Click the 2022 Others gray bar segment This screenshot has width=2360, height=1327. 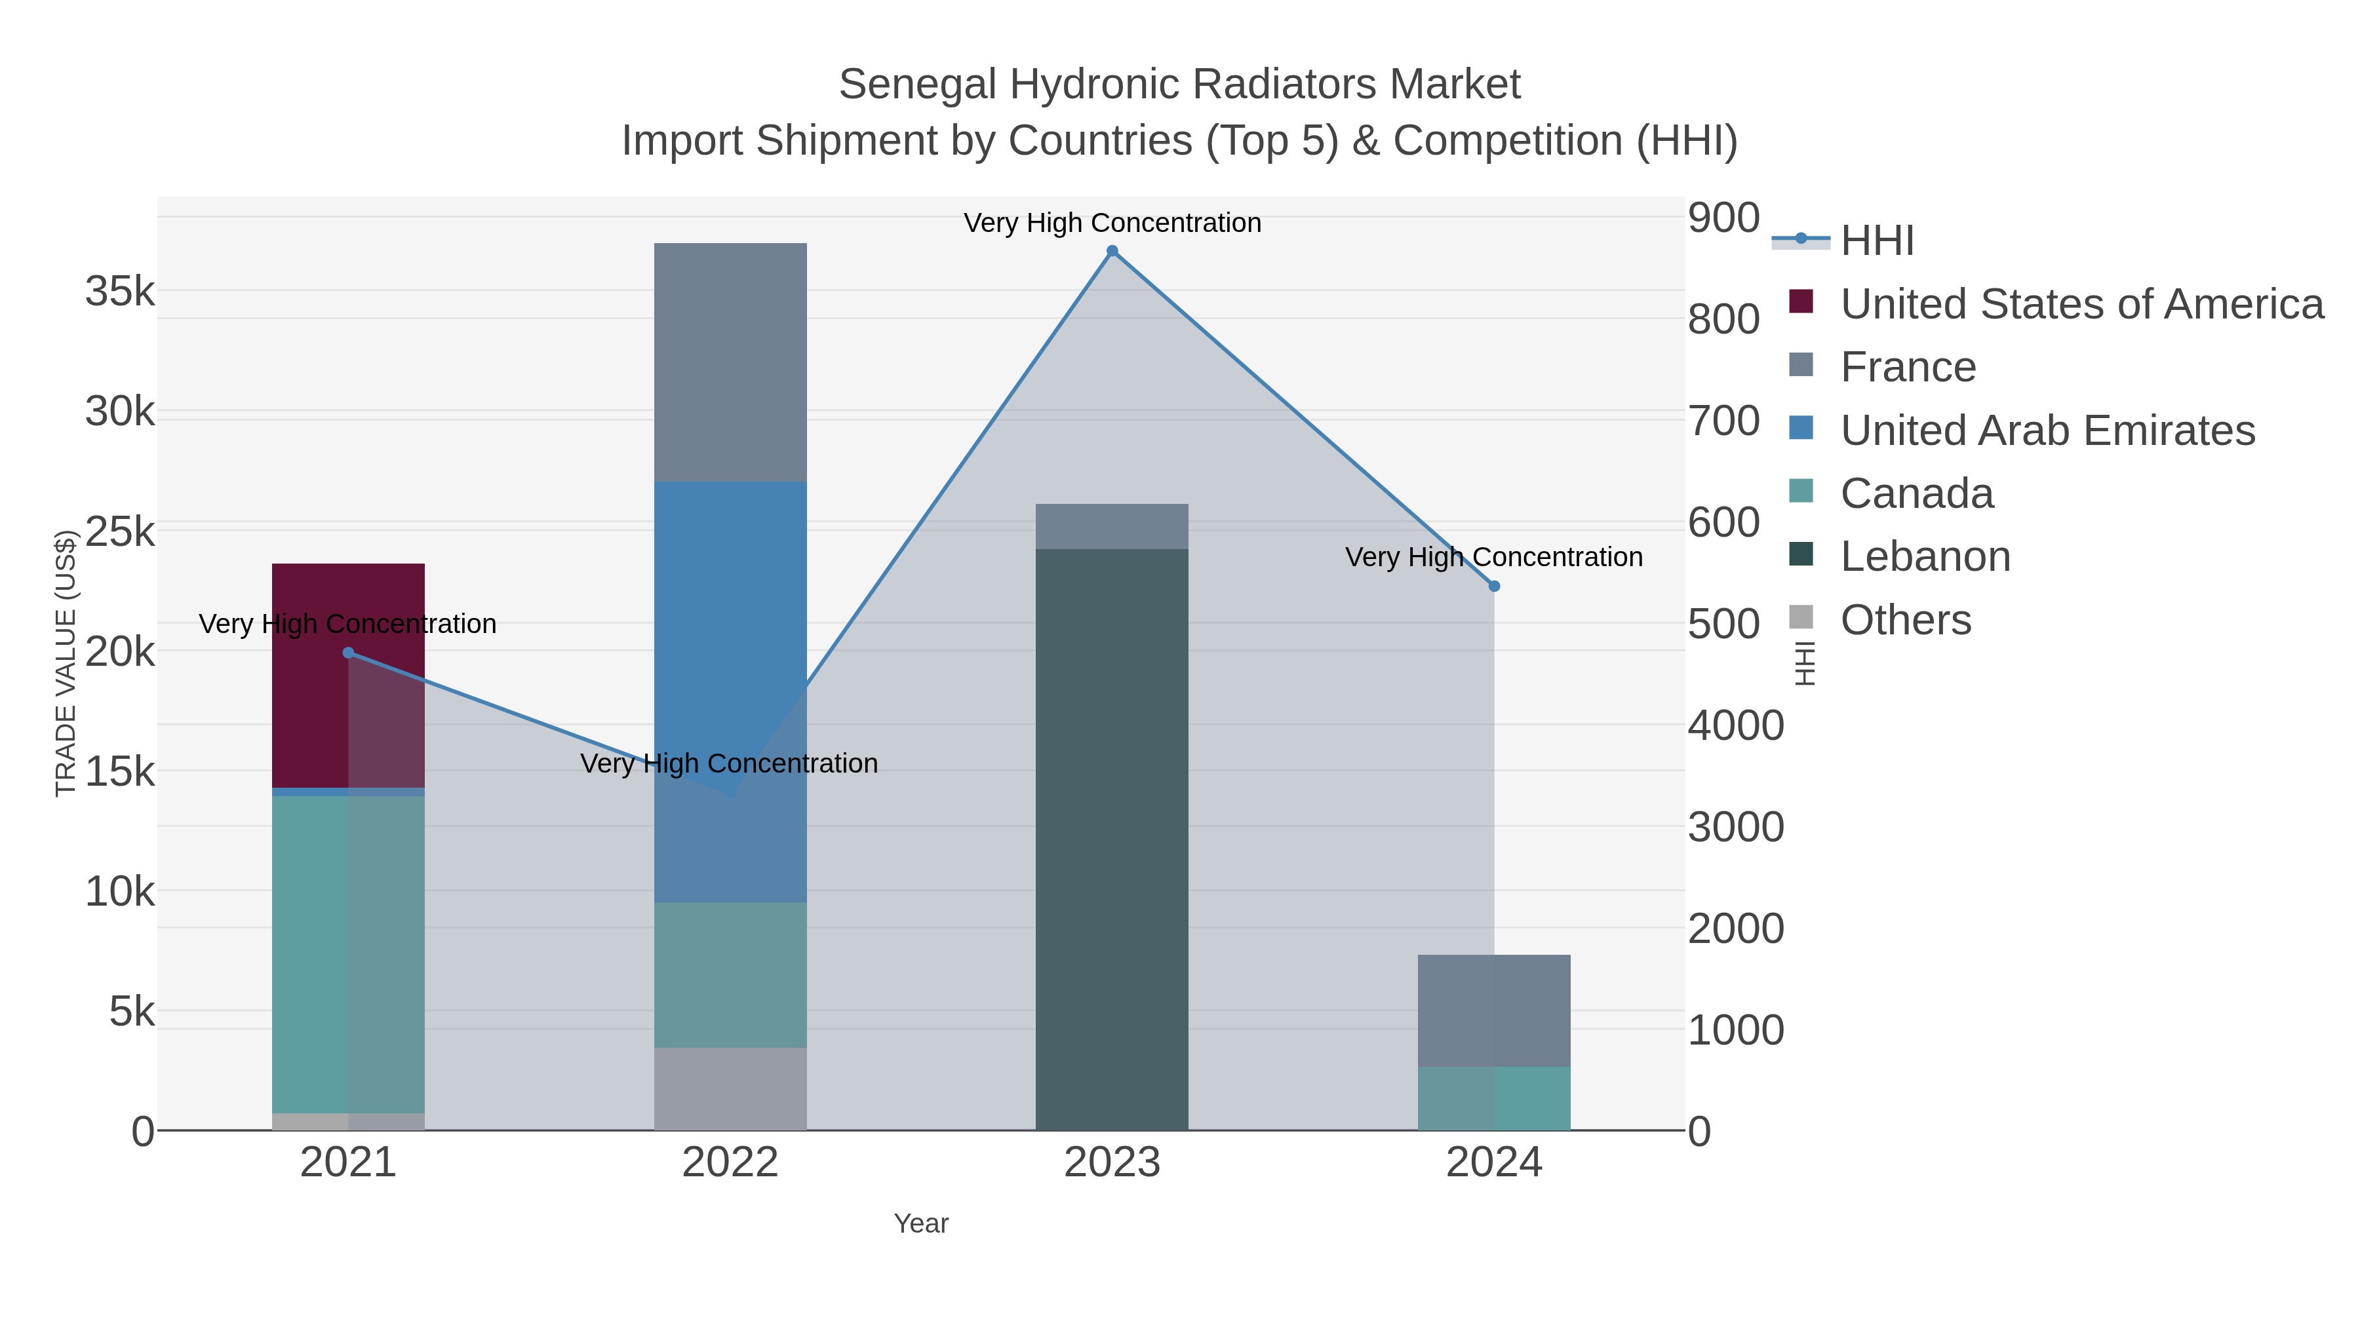[730, 1089]
